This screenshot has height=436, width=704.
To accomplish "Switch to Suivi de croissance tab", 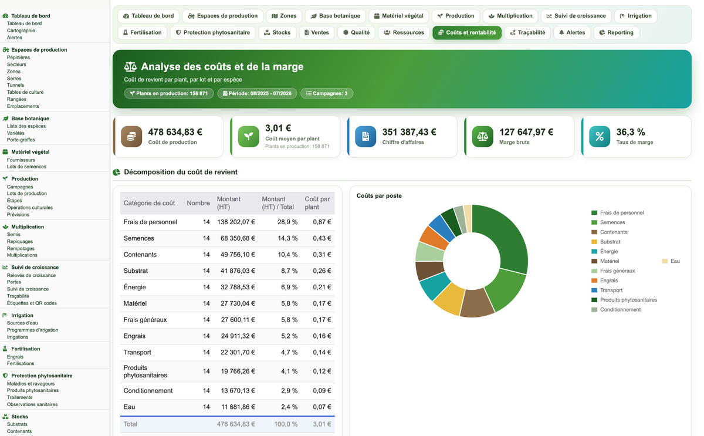I will click(x=576, y=16).
